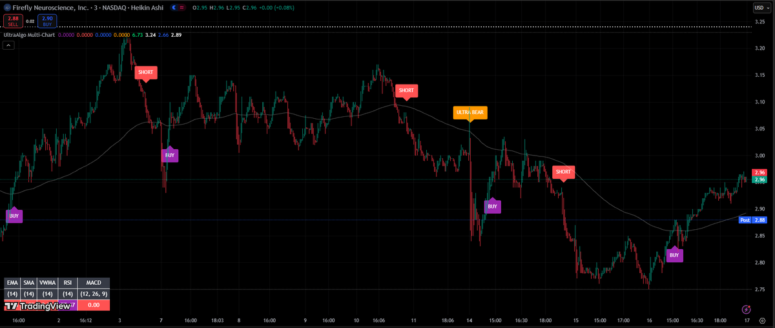Click the green 6.73 indicator value in the legend

click(137, 35)
